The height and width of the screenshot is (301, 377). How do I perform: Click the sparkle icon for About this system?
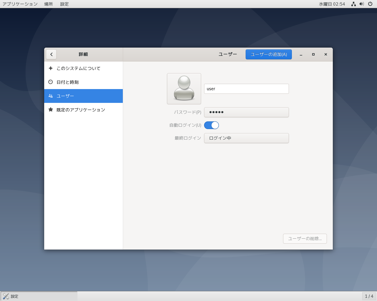(x=51, y=68)
